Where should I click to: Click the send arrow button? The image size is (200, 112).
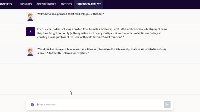(167, 105)
